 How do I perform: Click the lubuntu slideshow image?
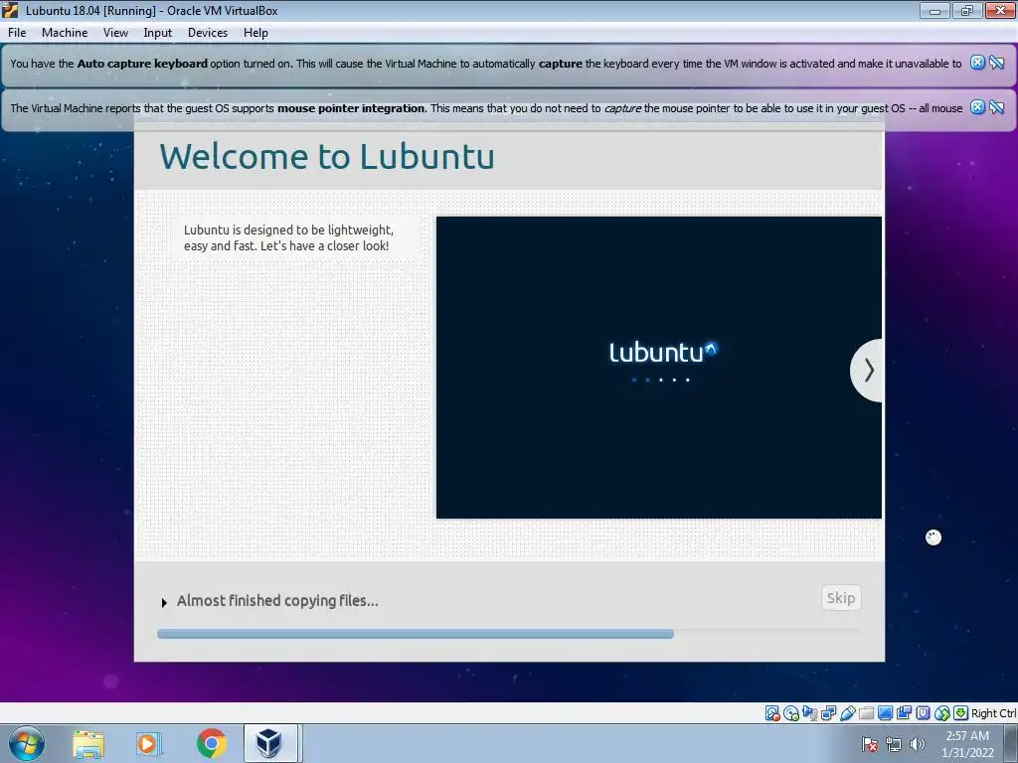tap(659, 368)
